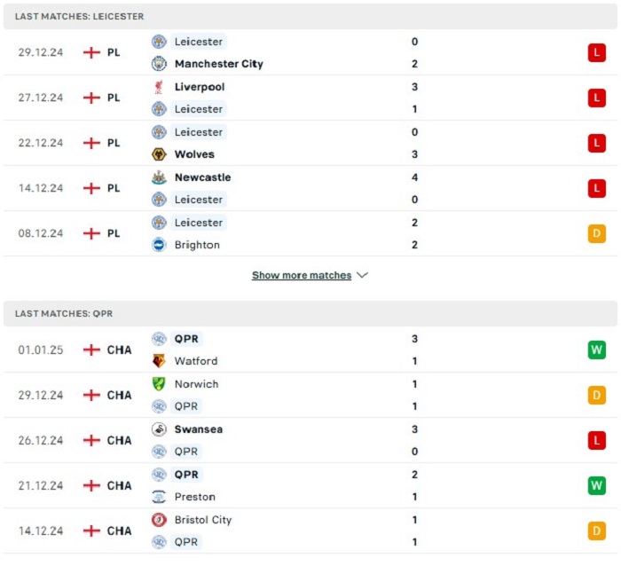Click the green W badge for QPR vs Watford

[x=596, y=350]
